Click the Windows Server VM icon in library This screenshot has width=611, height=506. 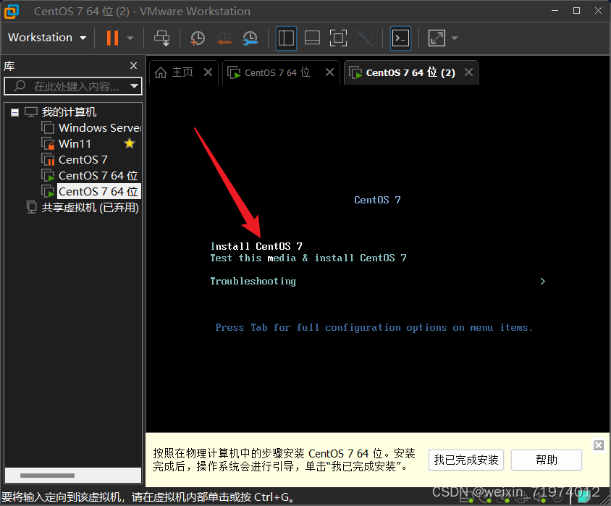(x=48, y=127)
